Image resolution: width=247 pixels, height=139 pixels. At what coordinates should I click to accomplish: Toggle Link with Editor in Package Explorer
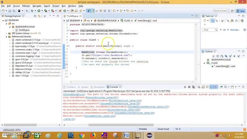39,16
